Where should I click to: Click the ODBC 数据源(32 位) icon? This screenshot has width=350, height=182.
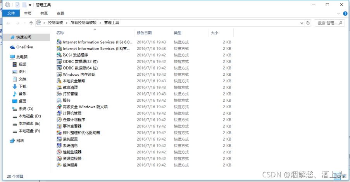(59, 61)
